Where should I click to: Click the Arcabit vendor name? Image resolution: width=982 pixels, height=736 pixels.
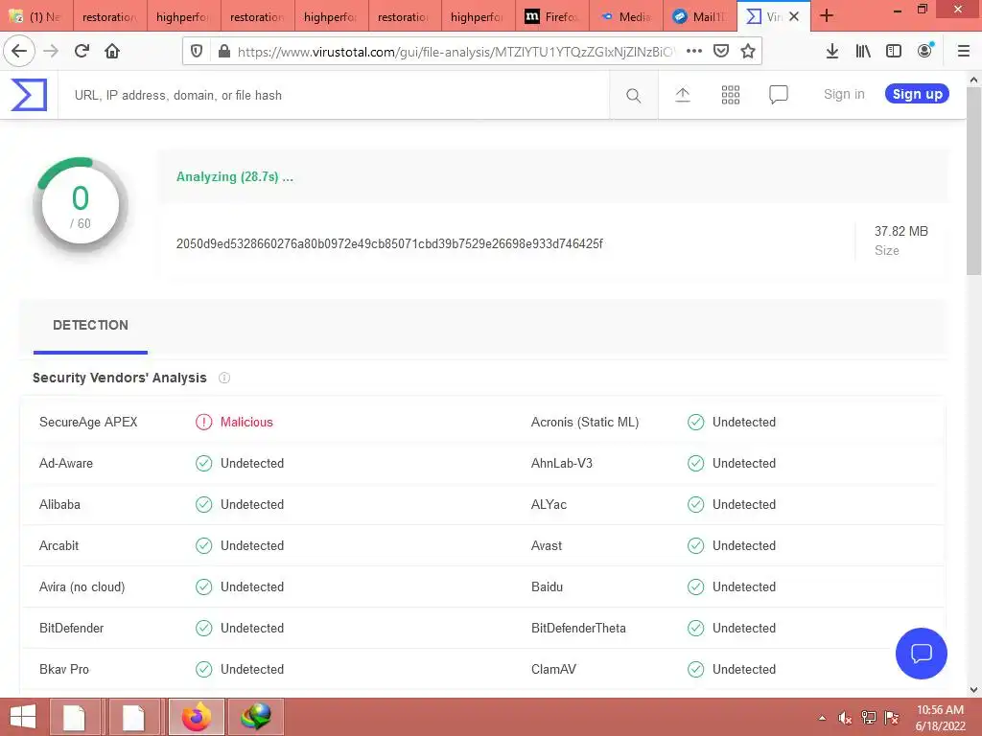58,545
